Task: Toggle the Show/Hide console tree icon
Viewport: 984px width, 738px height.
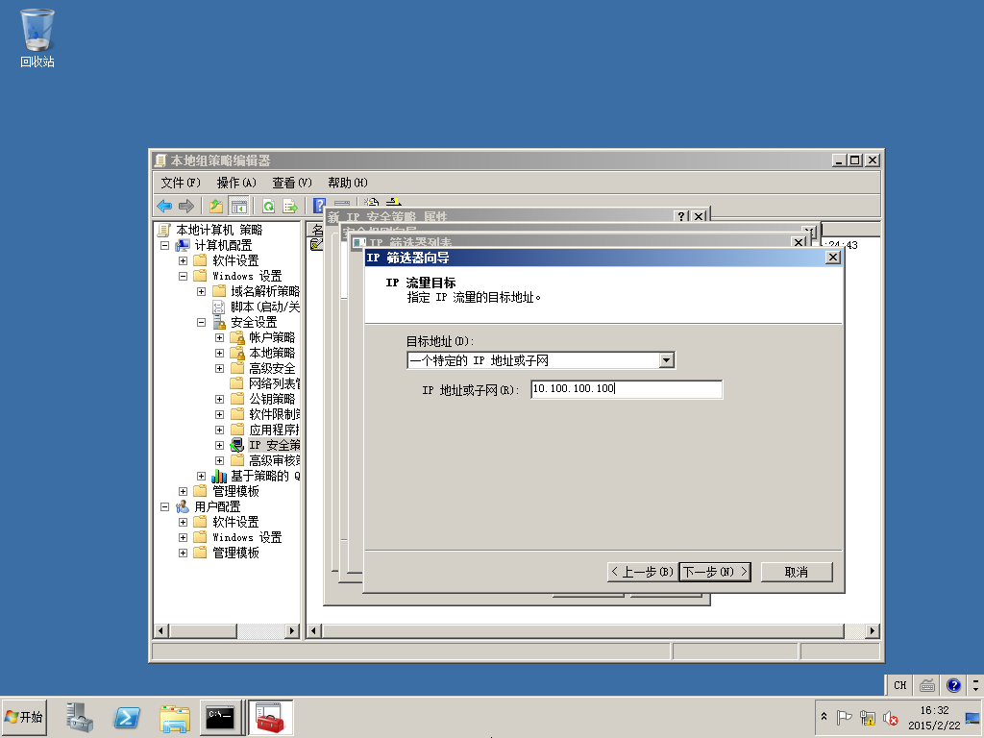Action: coord(238,206)
